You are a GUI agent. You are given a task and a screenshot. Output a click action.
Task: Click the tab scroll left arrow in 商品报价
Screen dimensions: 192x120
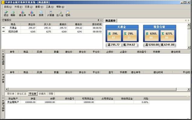pyautogui.click(x=186, y=20)
